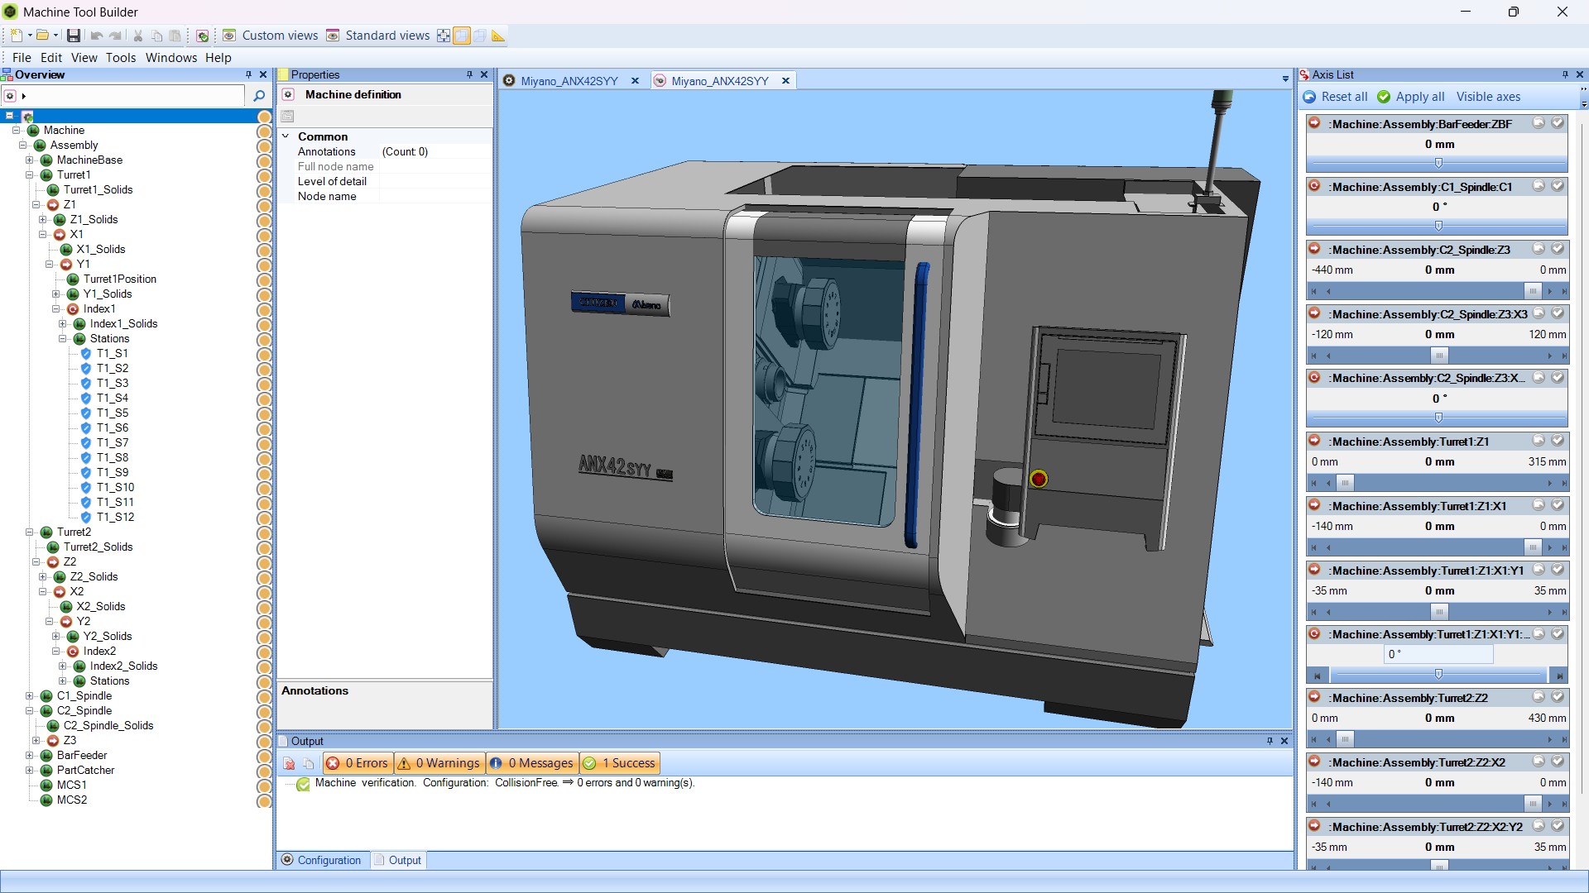Screen dimensions: 1589x893
Task: Click the Redo arrow icon in toolbar
Action: click(116, 36)
